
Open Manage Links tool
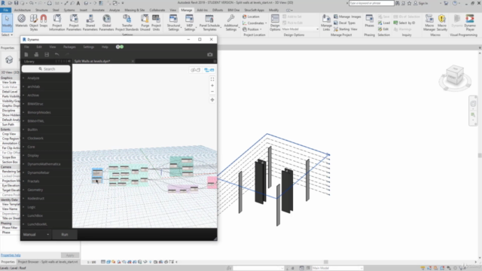326,23
